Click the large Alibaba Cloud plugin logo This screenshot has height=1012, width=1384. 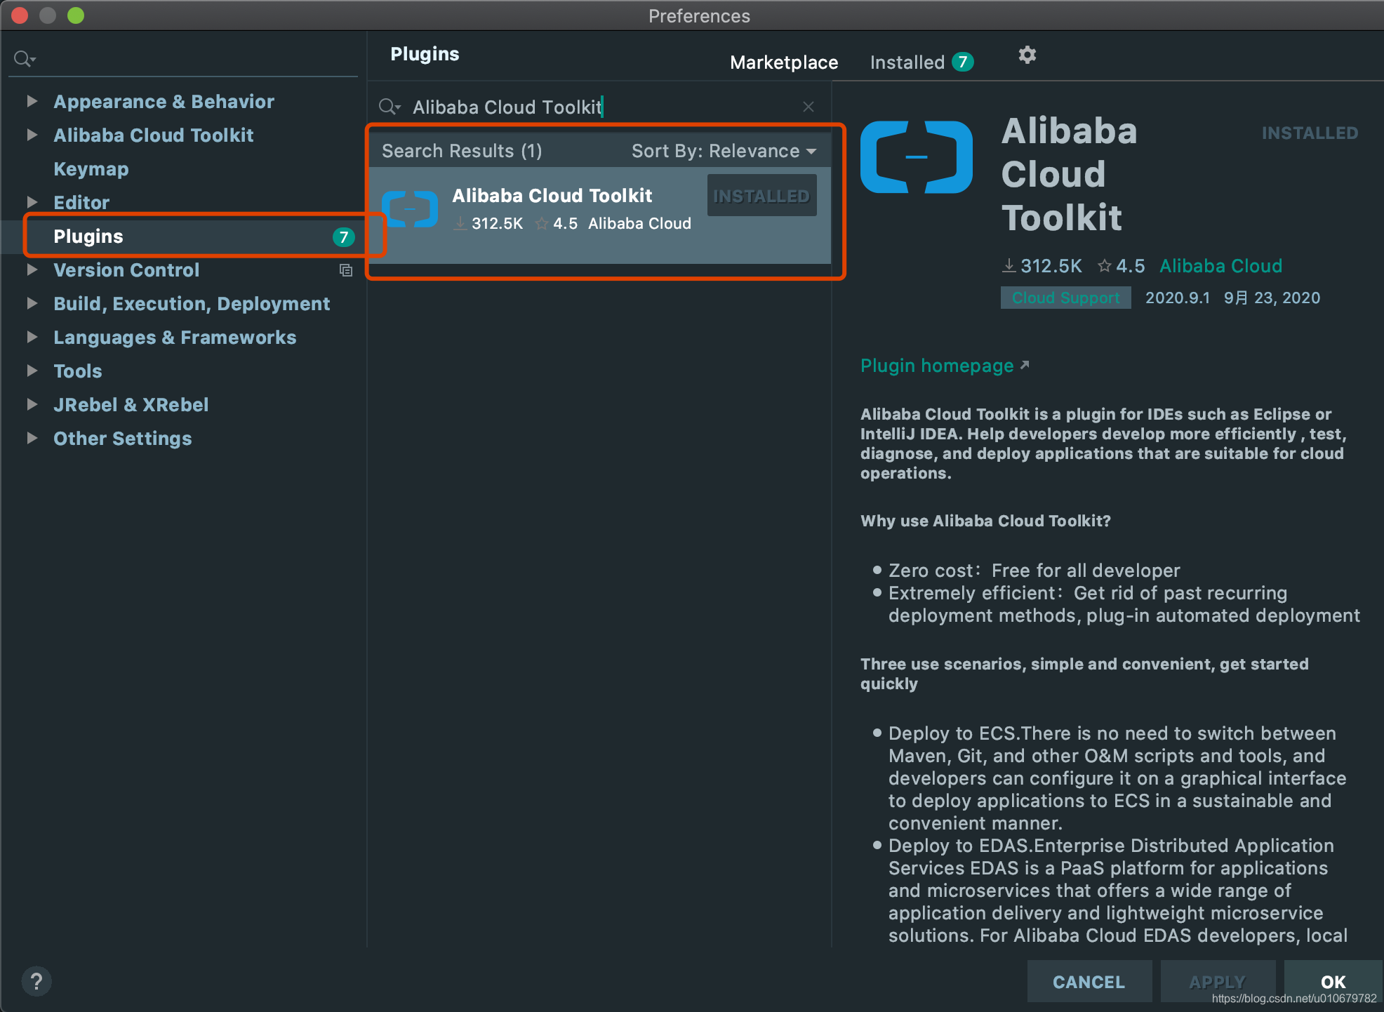tap(916, 157)
